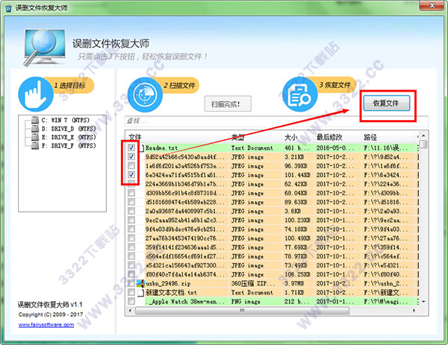
Task: Click the recycle icon in title bar
Action: pos(8,8)
